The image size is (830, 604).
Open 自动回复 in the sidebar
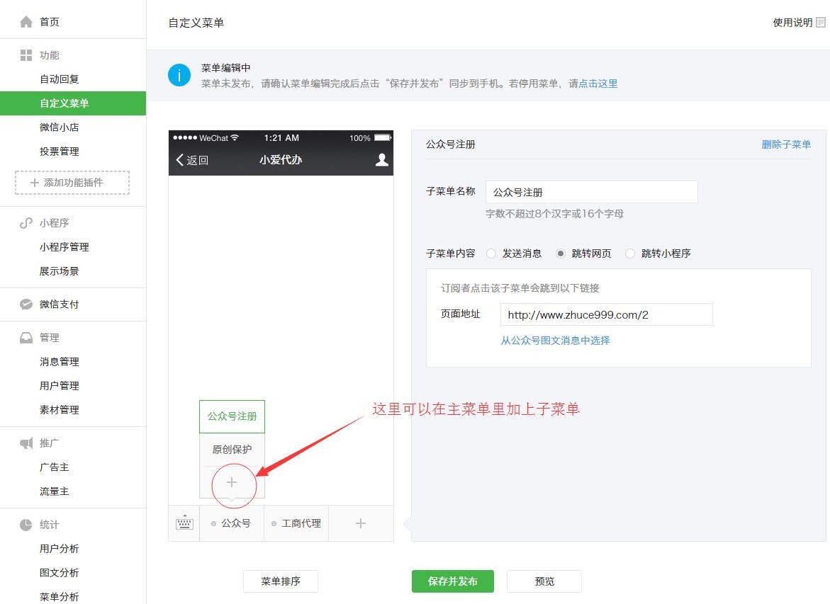coord(60,79)
